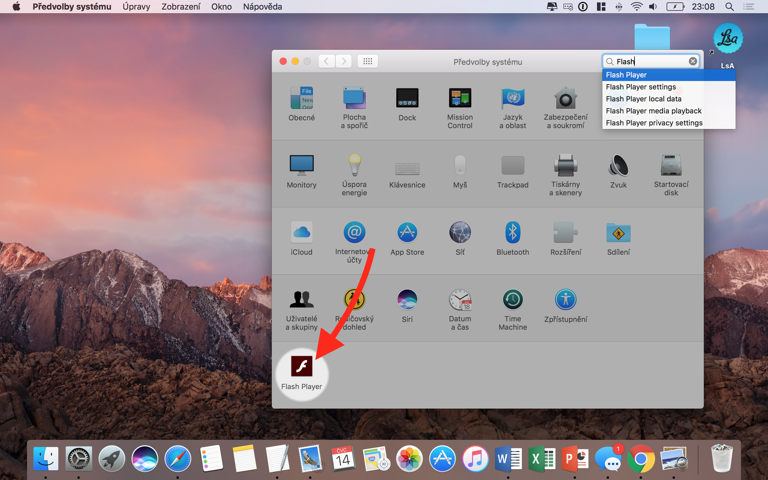Screen dimensions: 768x480
Task: Clear the Flash search text
Action: pos(692,61)
